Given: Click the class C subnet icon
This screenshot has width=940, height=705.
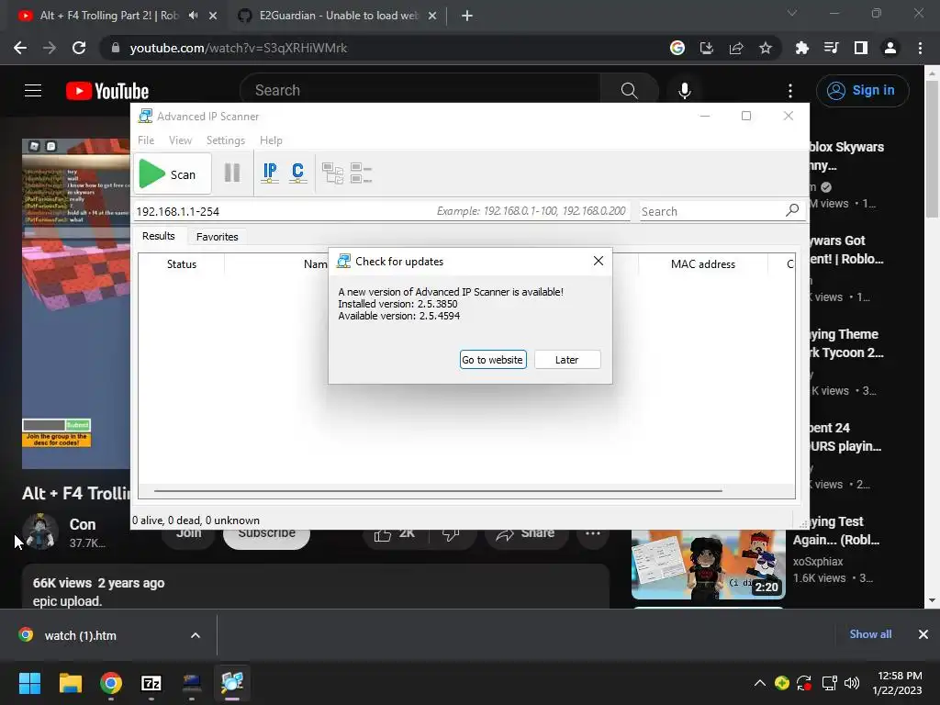Looking at the screenshot, I should pos(297,173).
